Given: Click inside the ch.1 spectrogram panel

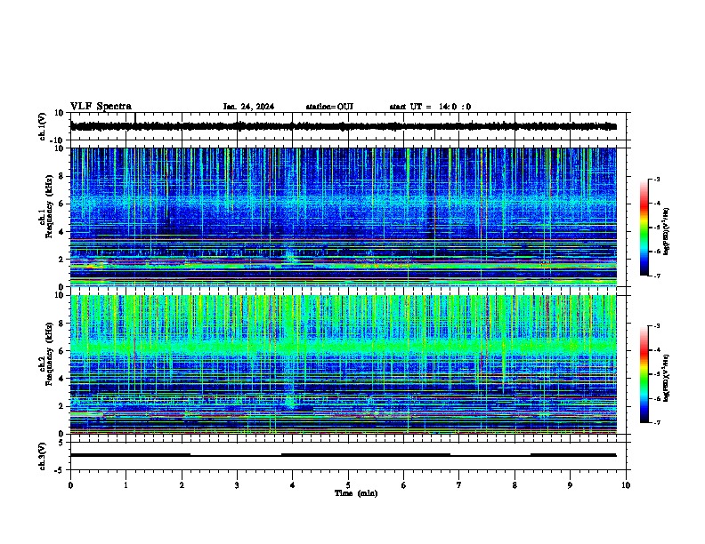Looking at the screenshot, I should pos(343,217).
